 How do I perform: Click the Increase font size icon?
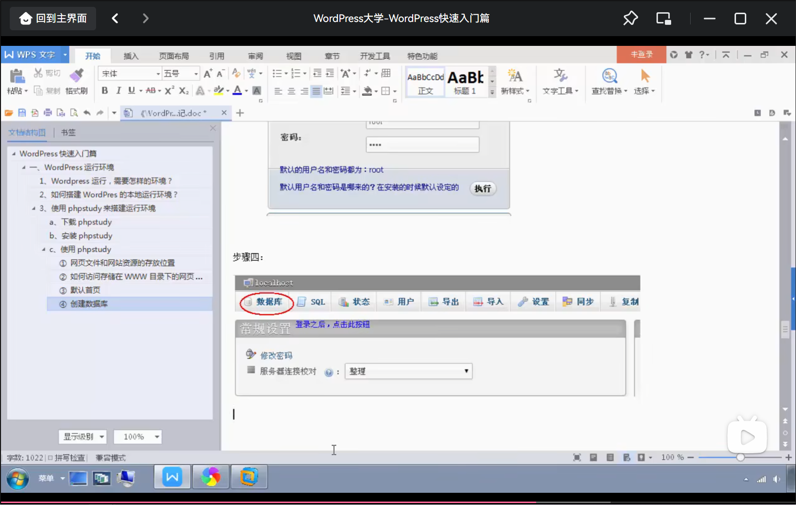pos(208,74)
